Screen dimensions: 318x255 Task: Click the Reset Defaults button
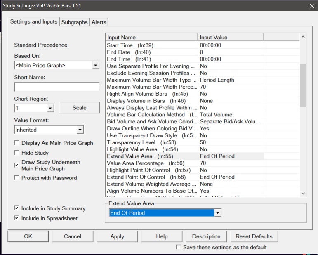[x=254, y=236]
